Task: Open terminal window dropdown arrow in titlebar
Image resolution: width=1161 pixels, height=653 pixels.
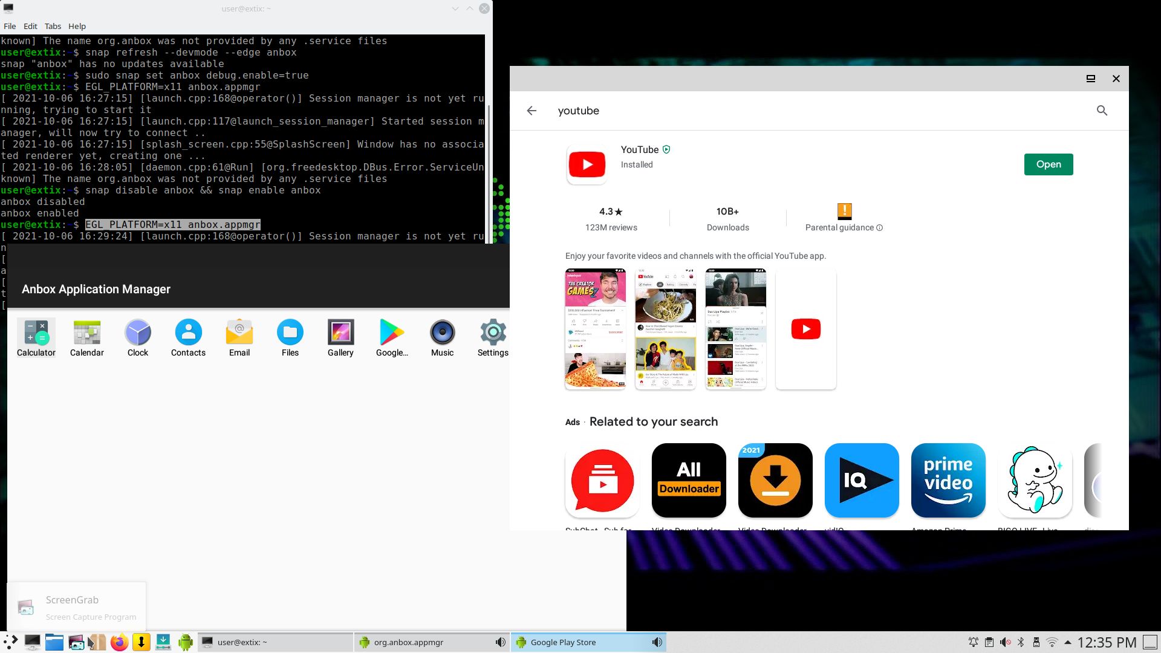Action: tap(455, 8)
